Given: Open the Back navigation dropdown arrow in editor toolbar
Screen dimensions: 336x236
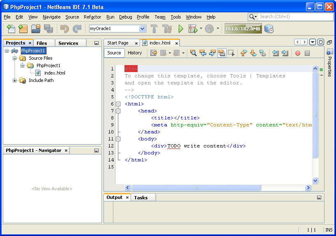Looking at the screenshot, I should point(170,53).
